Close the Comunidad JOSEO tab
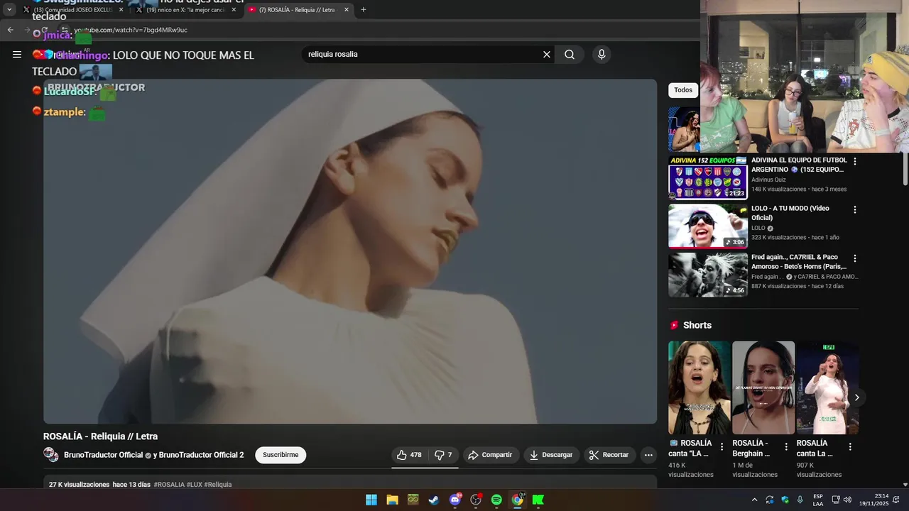 tap(121, 10)
